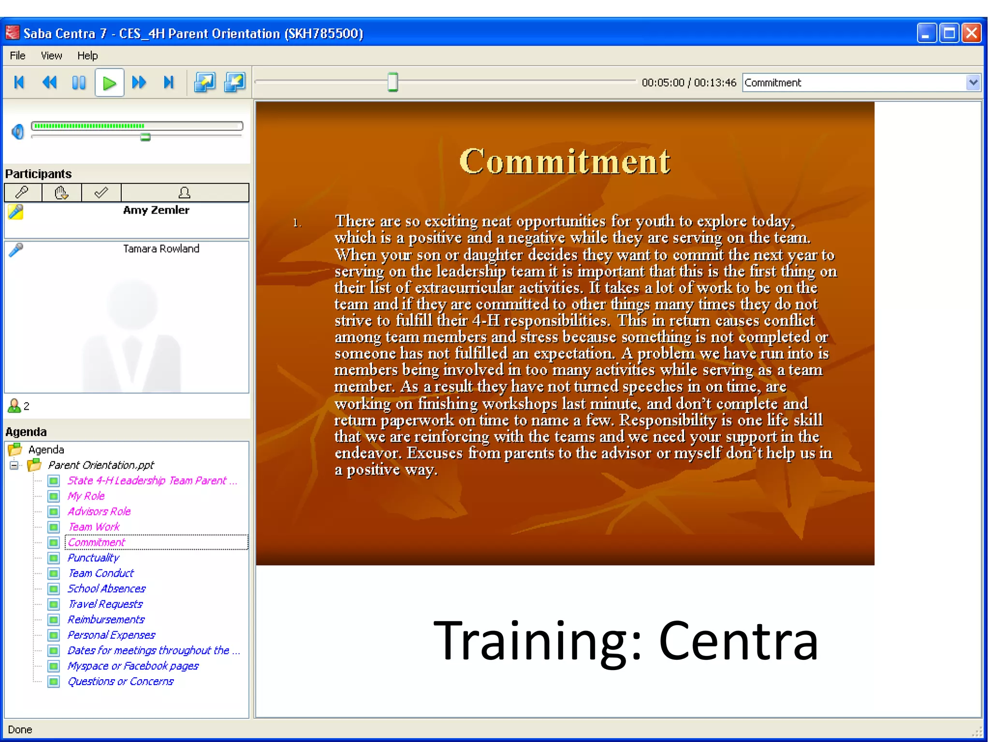990x742 pixels.
Task: Jump to the beginning of recording
Action: 19,83
